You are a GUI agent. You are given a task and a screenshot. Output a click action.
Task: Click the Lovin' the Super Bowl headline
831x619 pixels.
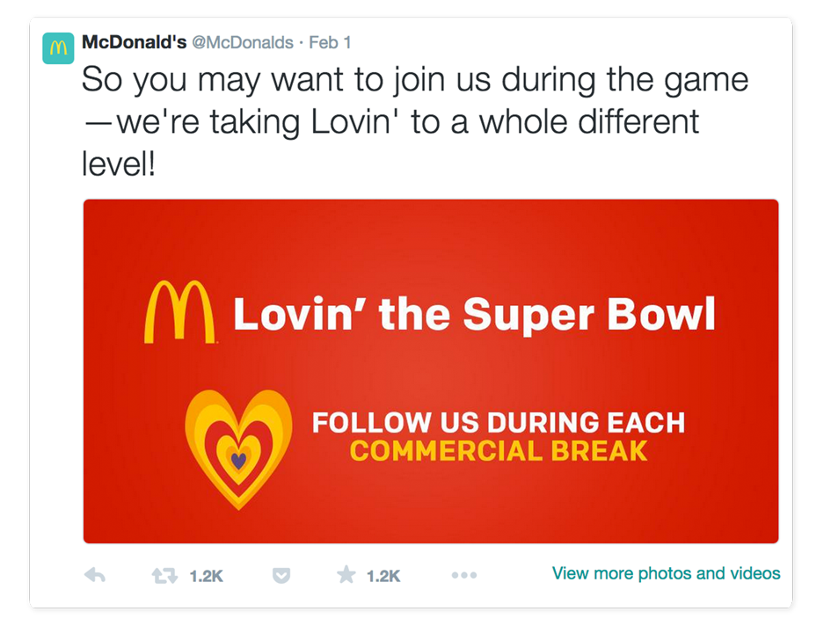pos(474,314)
